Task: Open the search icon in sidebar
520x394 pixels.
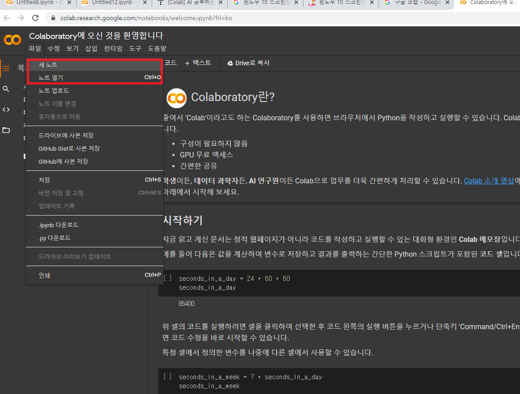Action: (6, 89)
